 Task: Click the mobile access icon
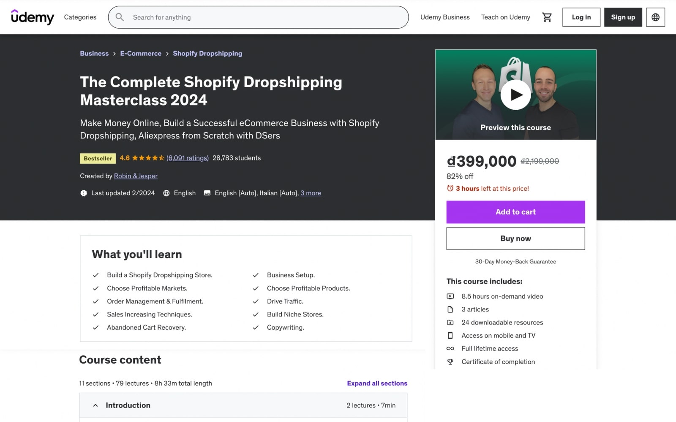point(450,335)
